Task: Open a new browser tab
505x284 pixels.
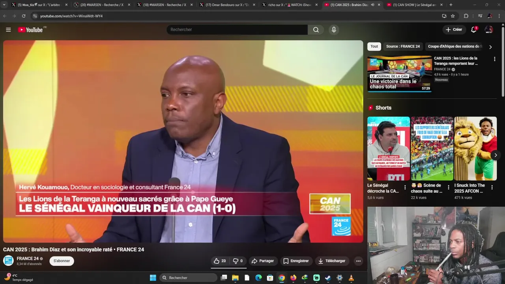Action: (451, 5)
